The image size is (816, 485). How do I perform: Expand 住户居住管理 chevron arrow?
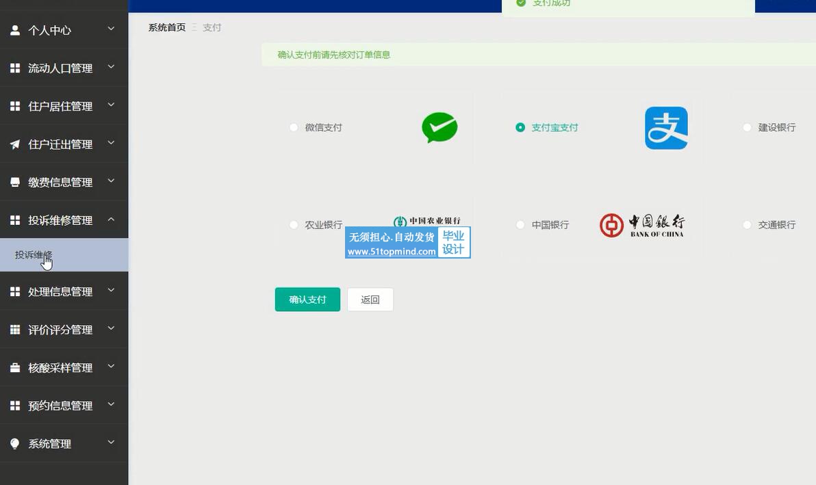(x=111, y=105)
